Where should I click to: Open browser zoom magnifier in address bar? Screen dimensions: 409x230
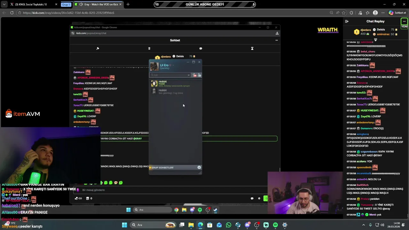pyautogui.click(x=331, y=13)
